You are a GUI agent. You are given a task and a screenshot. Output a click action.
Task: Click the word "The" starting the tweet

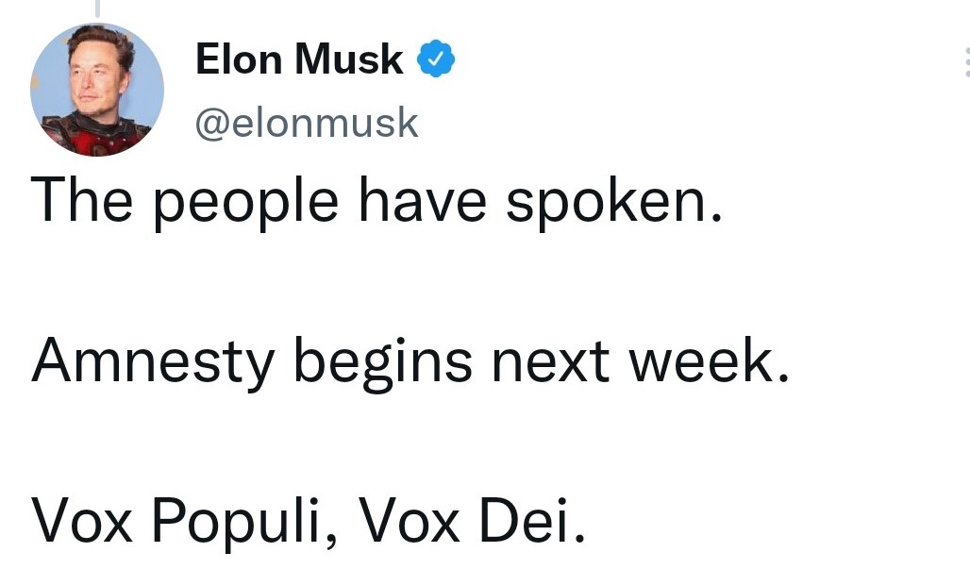(81, 200)
